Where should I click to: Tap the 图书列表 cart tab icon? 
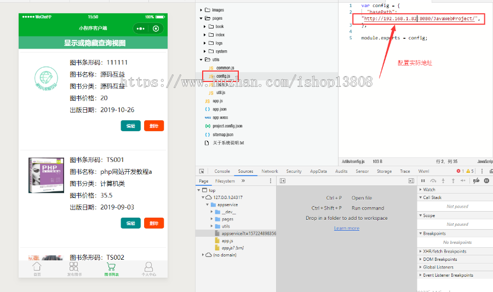pos(111,266)
